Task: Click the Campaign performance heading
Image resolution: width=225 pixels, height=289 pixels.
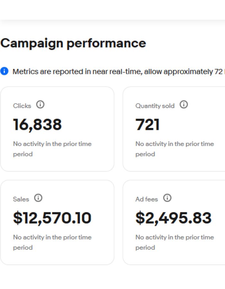Action: 73,43
